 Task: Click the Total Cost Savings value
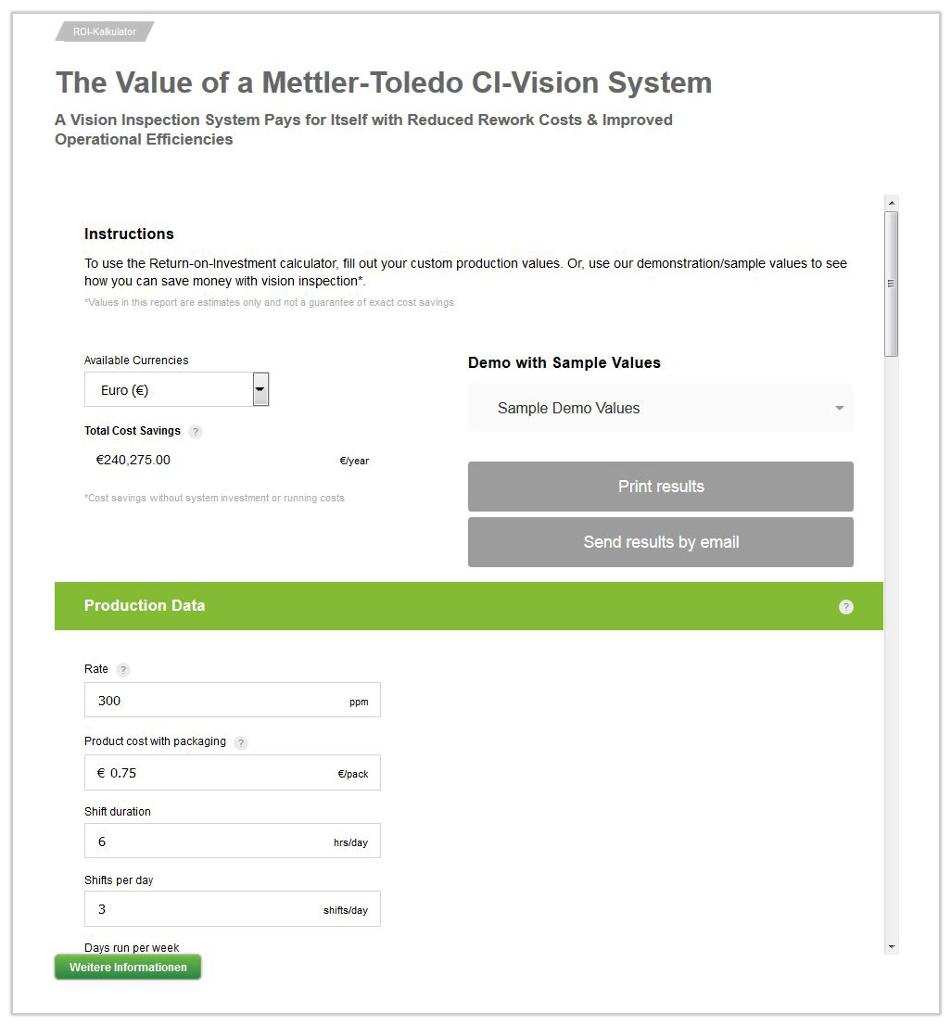tap(133, 460)
